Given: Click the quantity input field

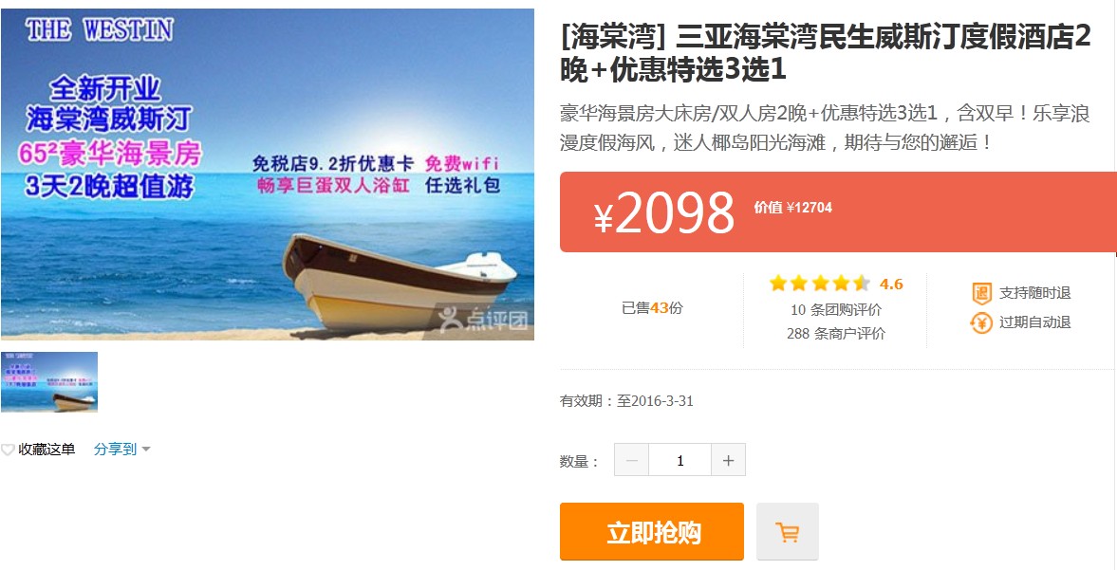Looking at the screenshot, I should click(680, 460).
